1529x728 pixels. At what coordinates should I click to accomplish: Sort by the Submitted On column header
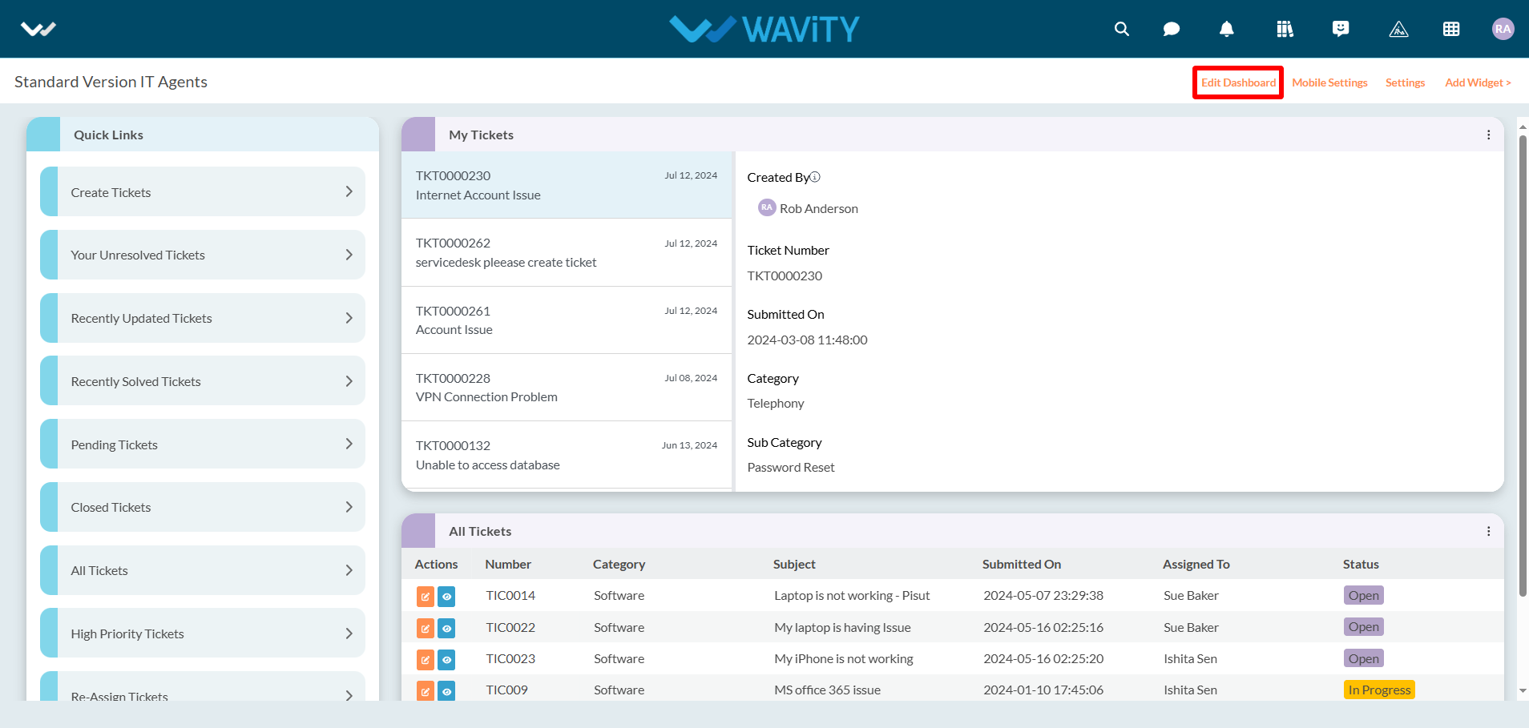1022,565
